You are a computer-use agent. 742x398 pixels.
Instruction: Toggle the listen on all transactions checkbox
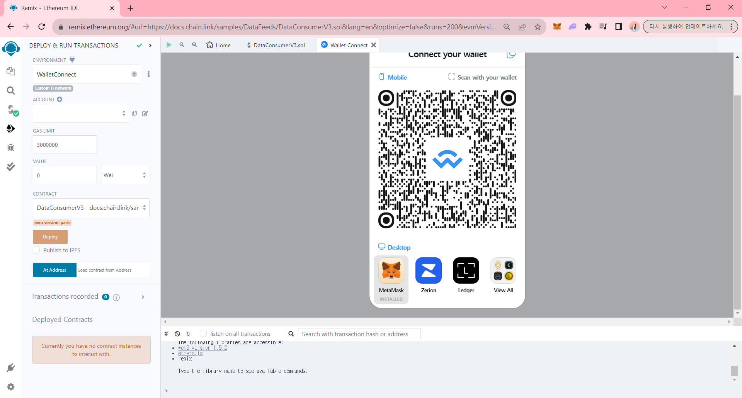203,333
